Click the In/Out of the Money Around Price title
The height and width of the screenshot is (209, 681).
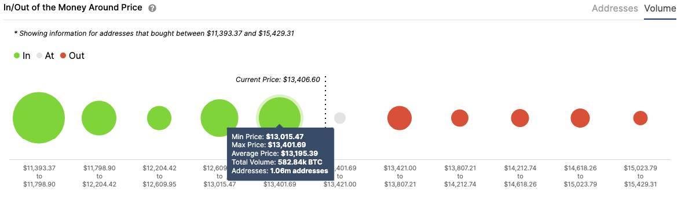tap(73, 8)
